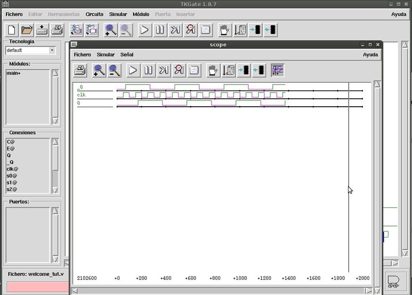Open the Señal menu in scope window
The image size is (412, 295).
tap(127, 55)
